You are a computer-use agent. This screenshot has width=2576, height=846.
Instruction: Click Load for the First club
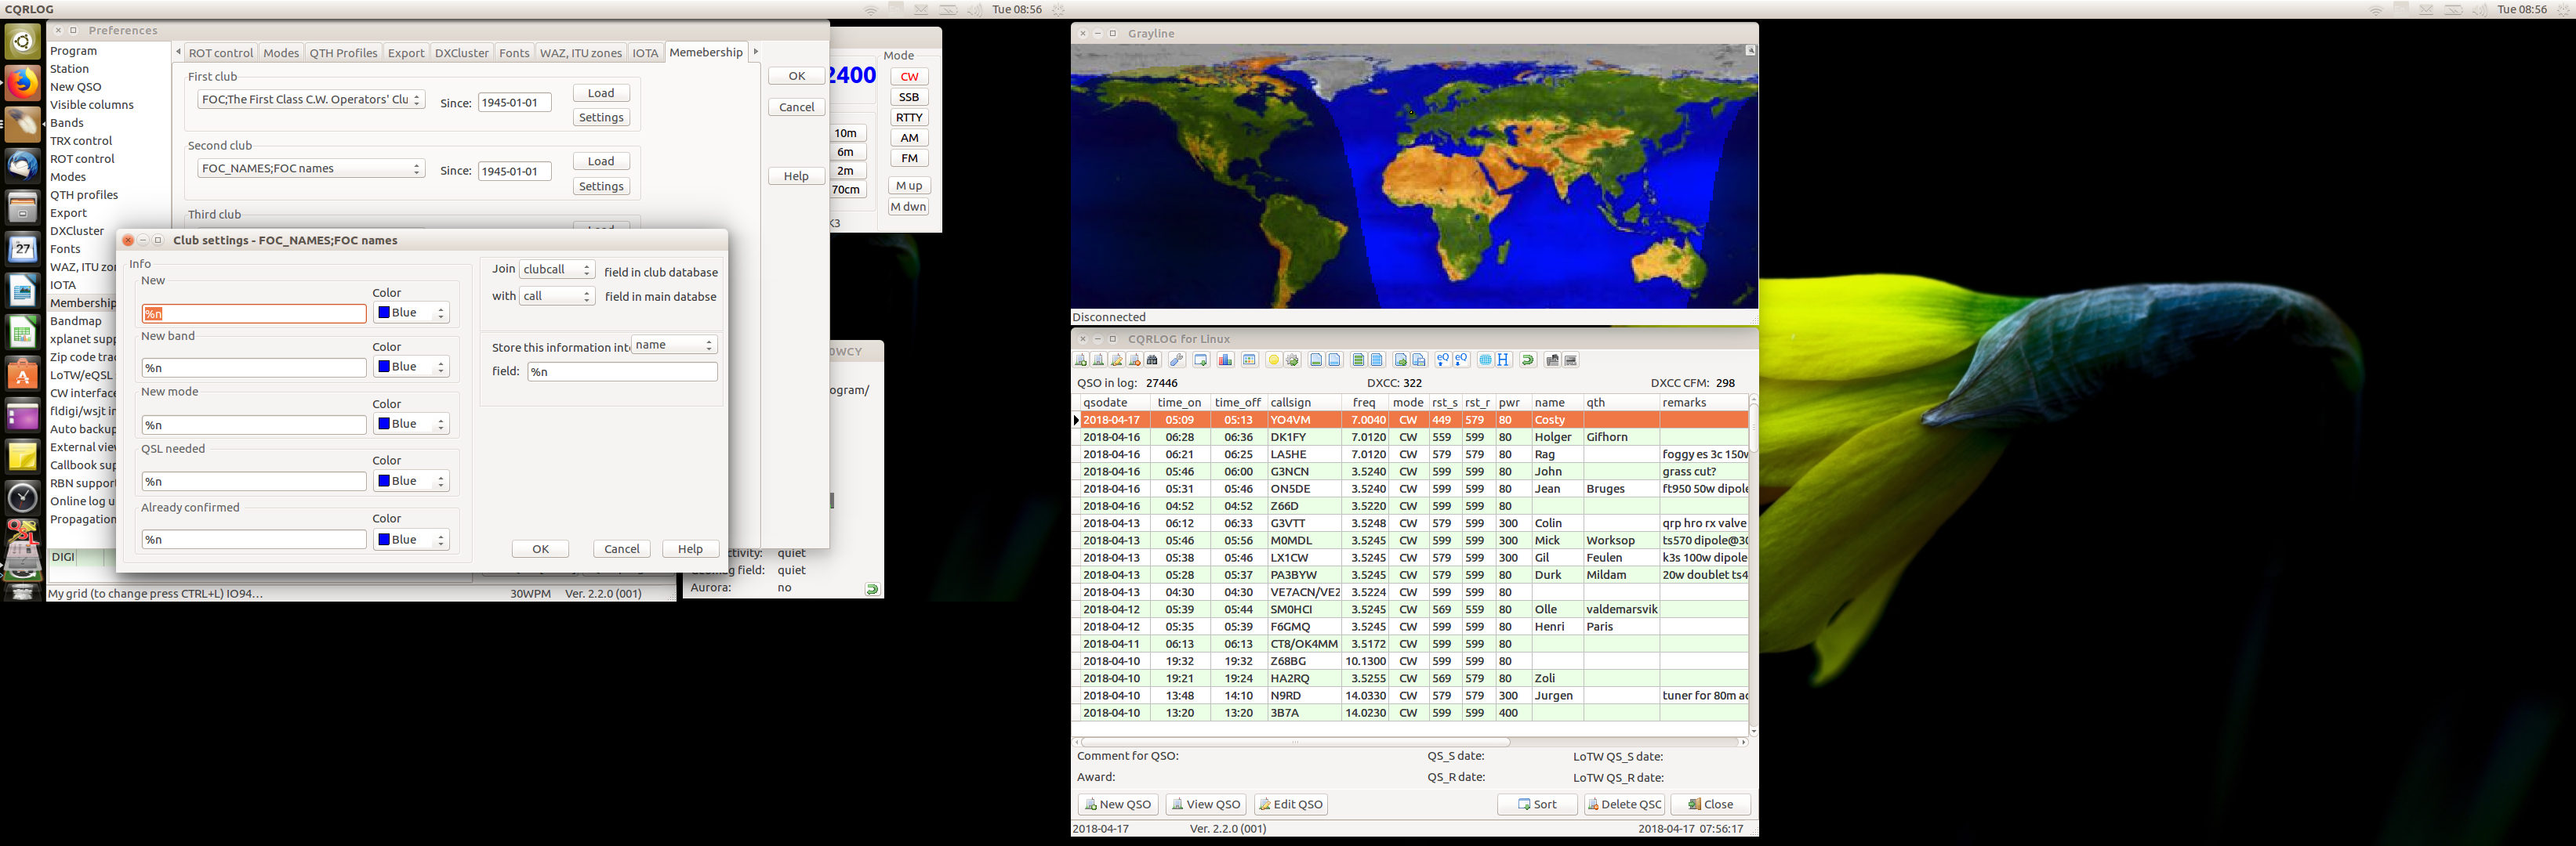[601, 93]
